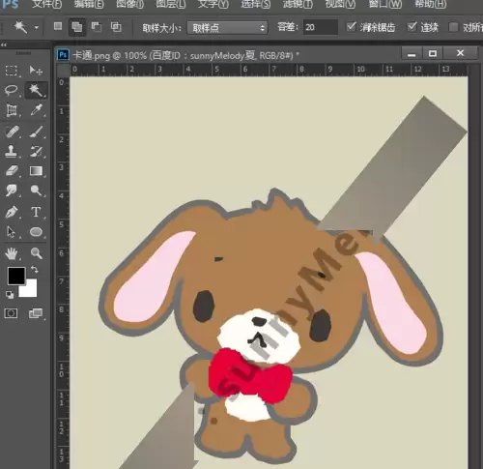483x469 pixels.
Task: Collapse the toolbox with double-arrow
Action: [4, 44]
